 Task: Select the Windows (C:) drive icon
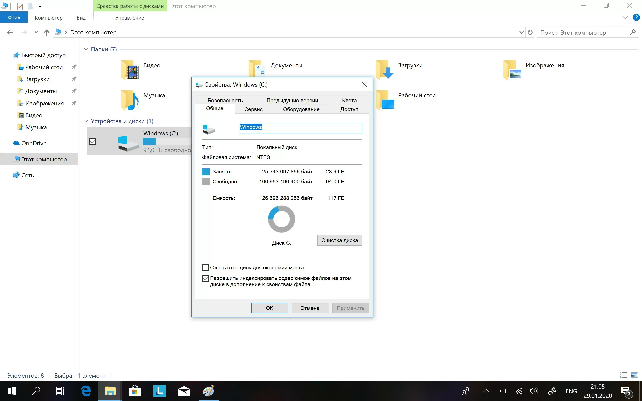point(128,143)
